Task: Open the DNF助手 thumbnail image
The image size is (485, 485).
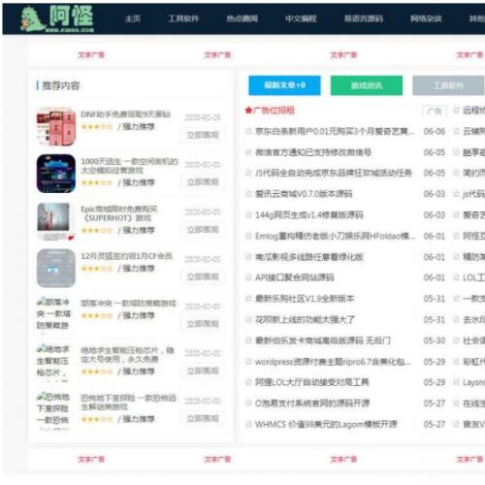Action: pos(56,126)
